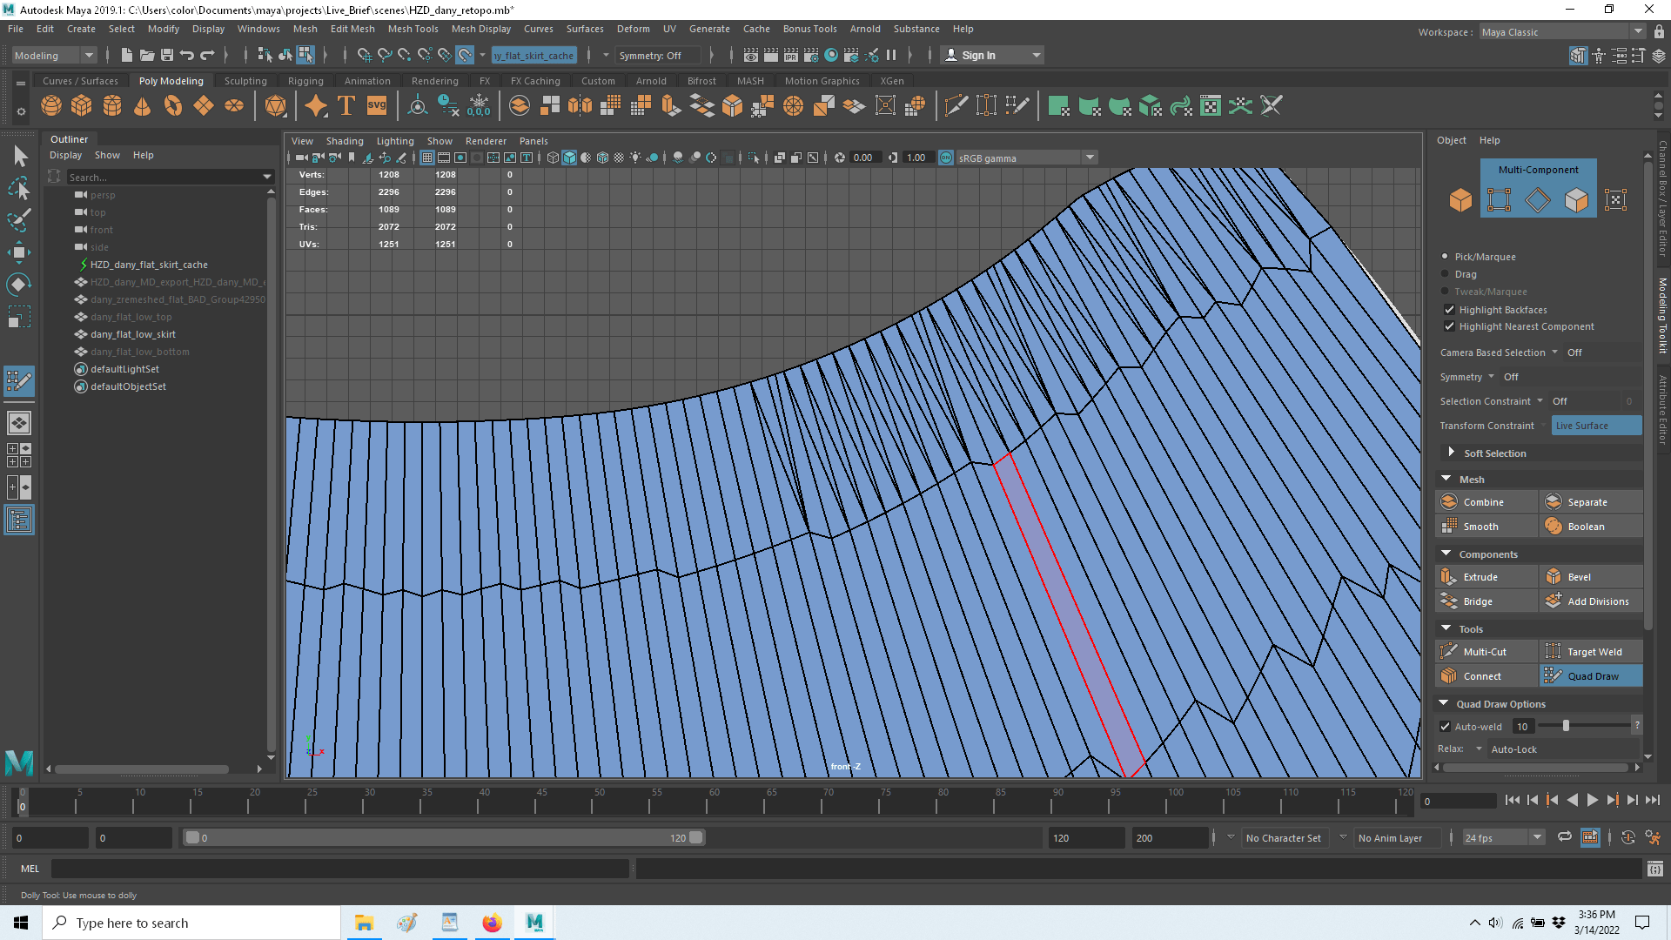
Task: Click the Multi-Cut tool icon
Action: pyautogui.click(x=1449, y=652)
